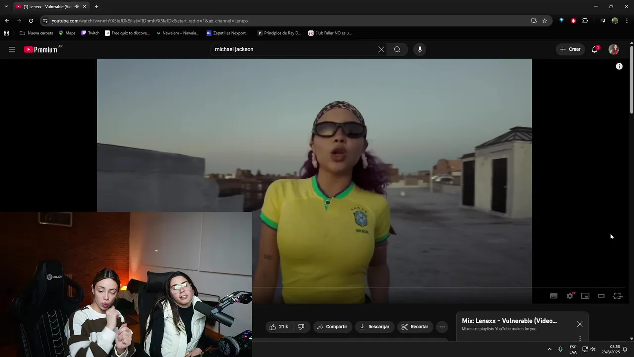Viewport: 634px width, 357px height.
Task: Open YouTube account avatar menu
Action: pyautogui.click(x=614, y=49)
